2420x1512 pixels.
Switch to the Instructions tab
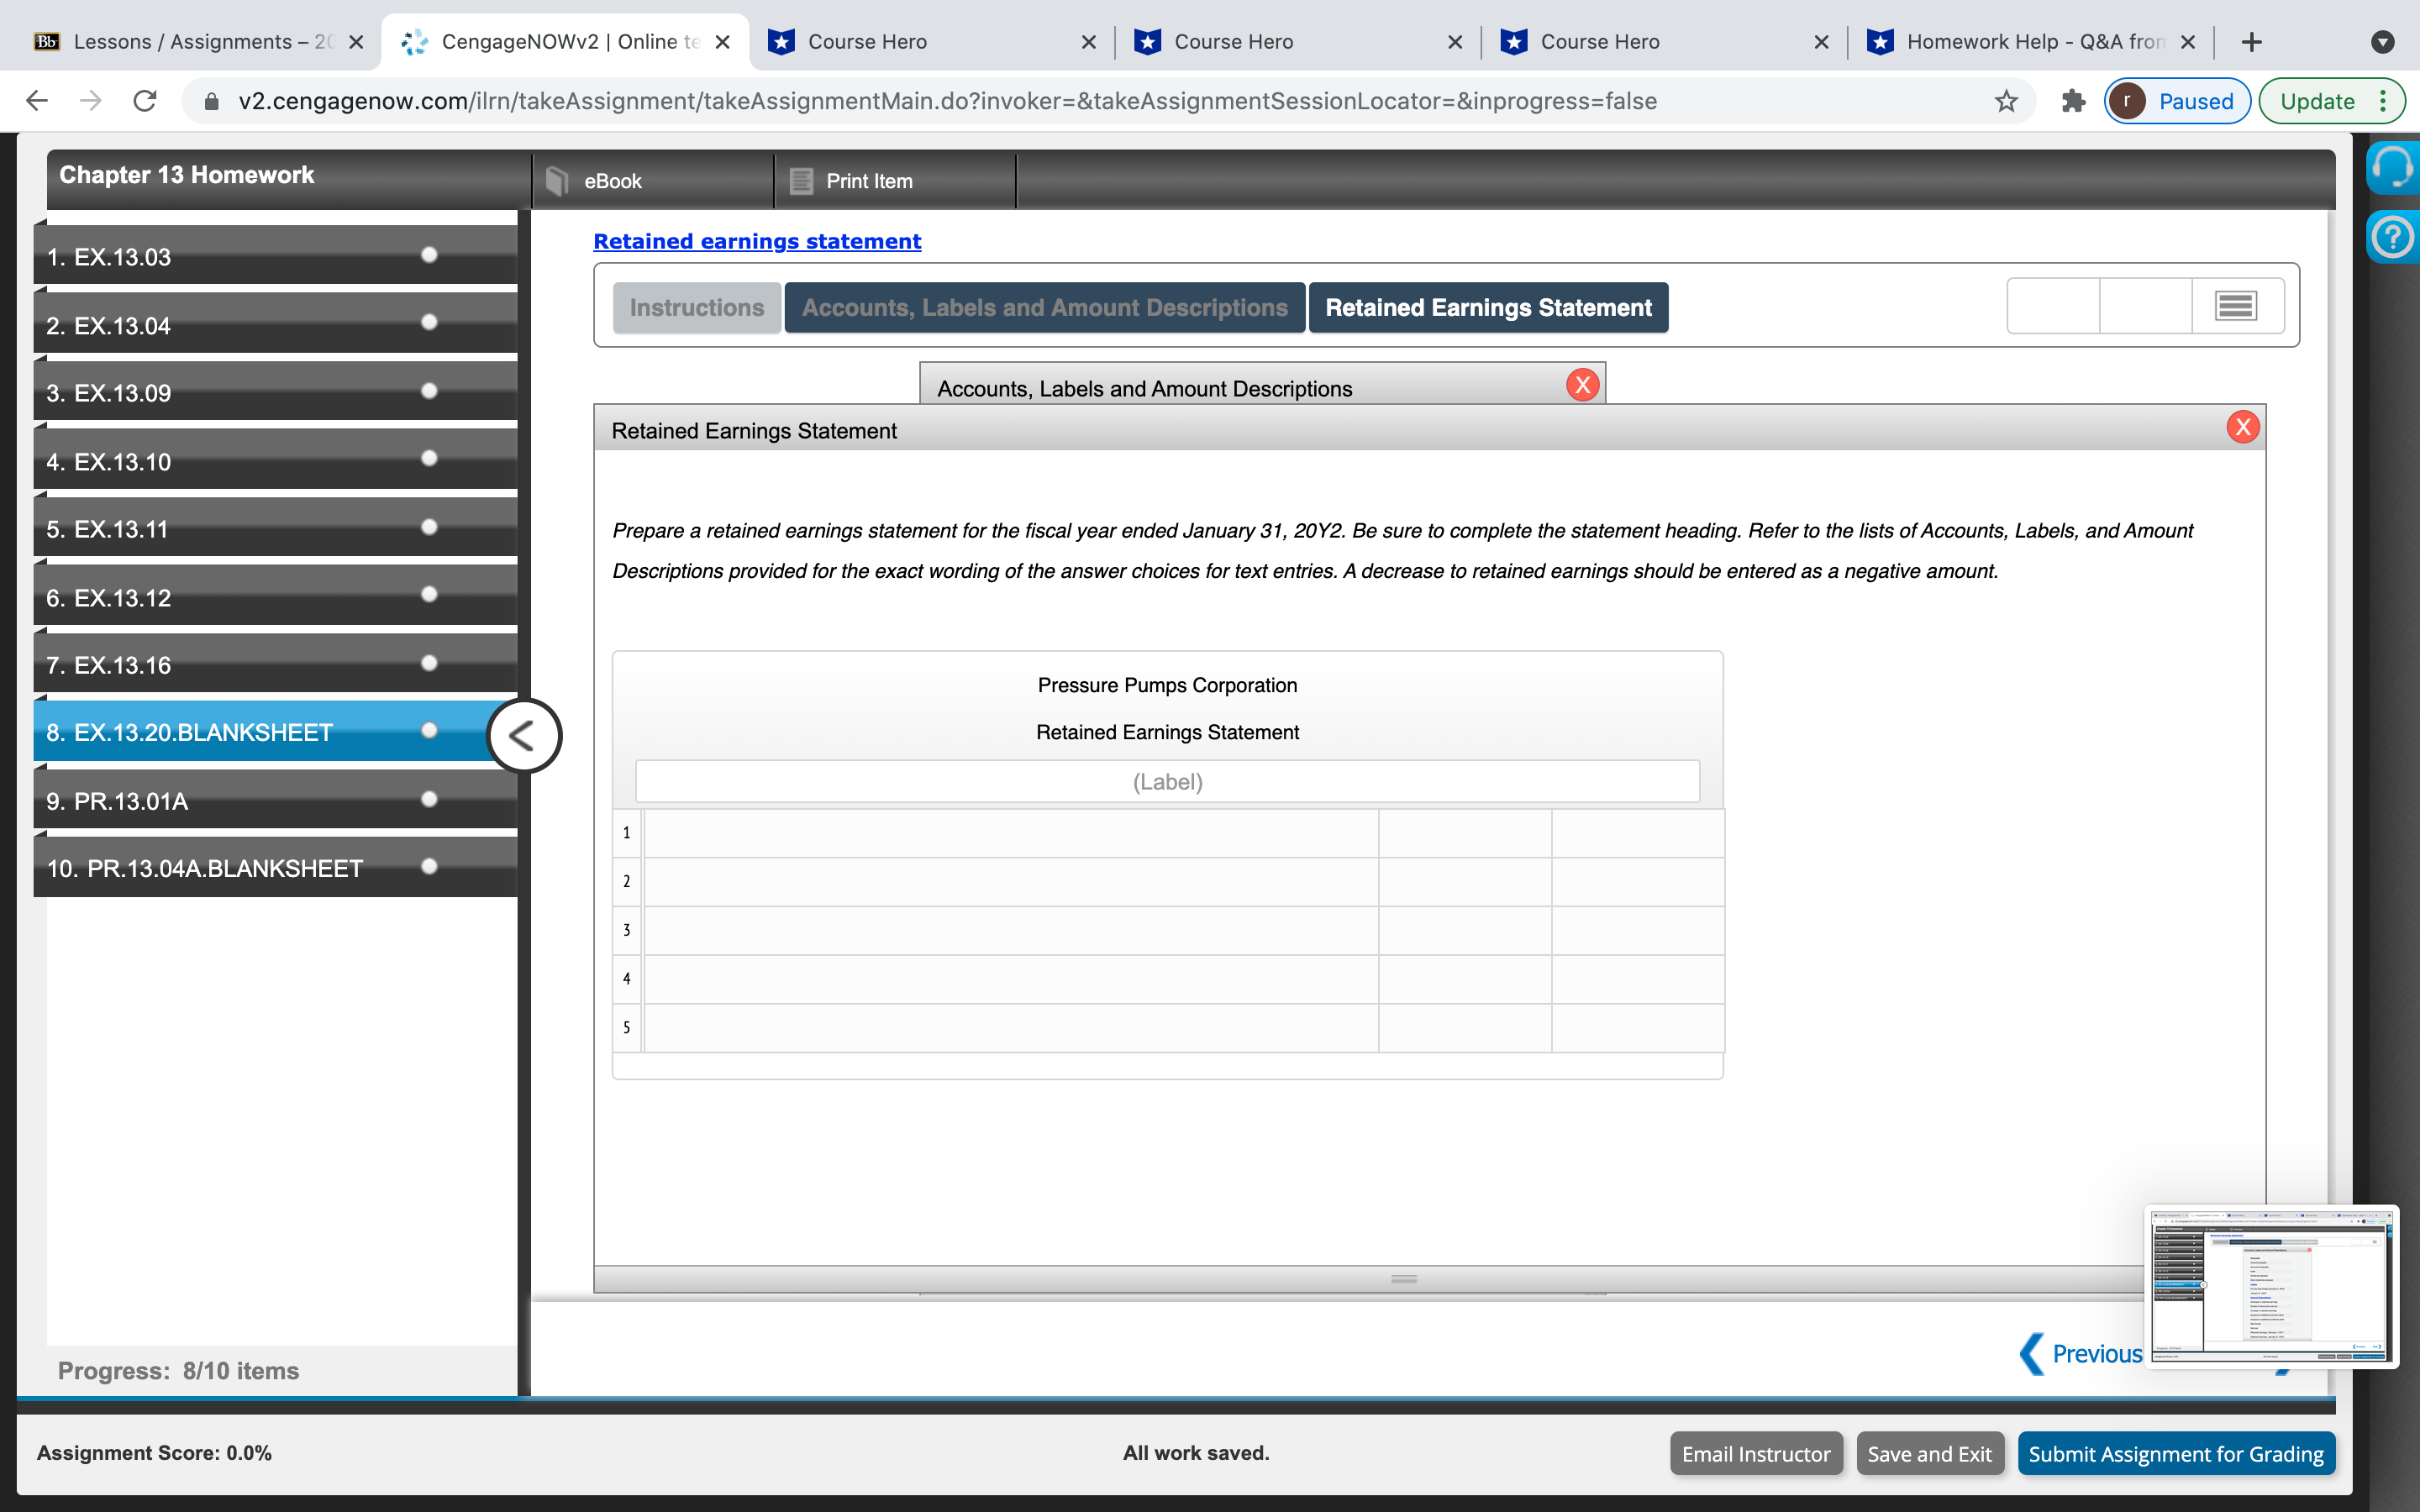click(696, 308)
